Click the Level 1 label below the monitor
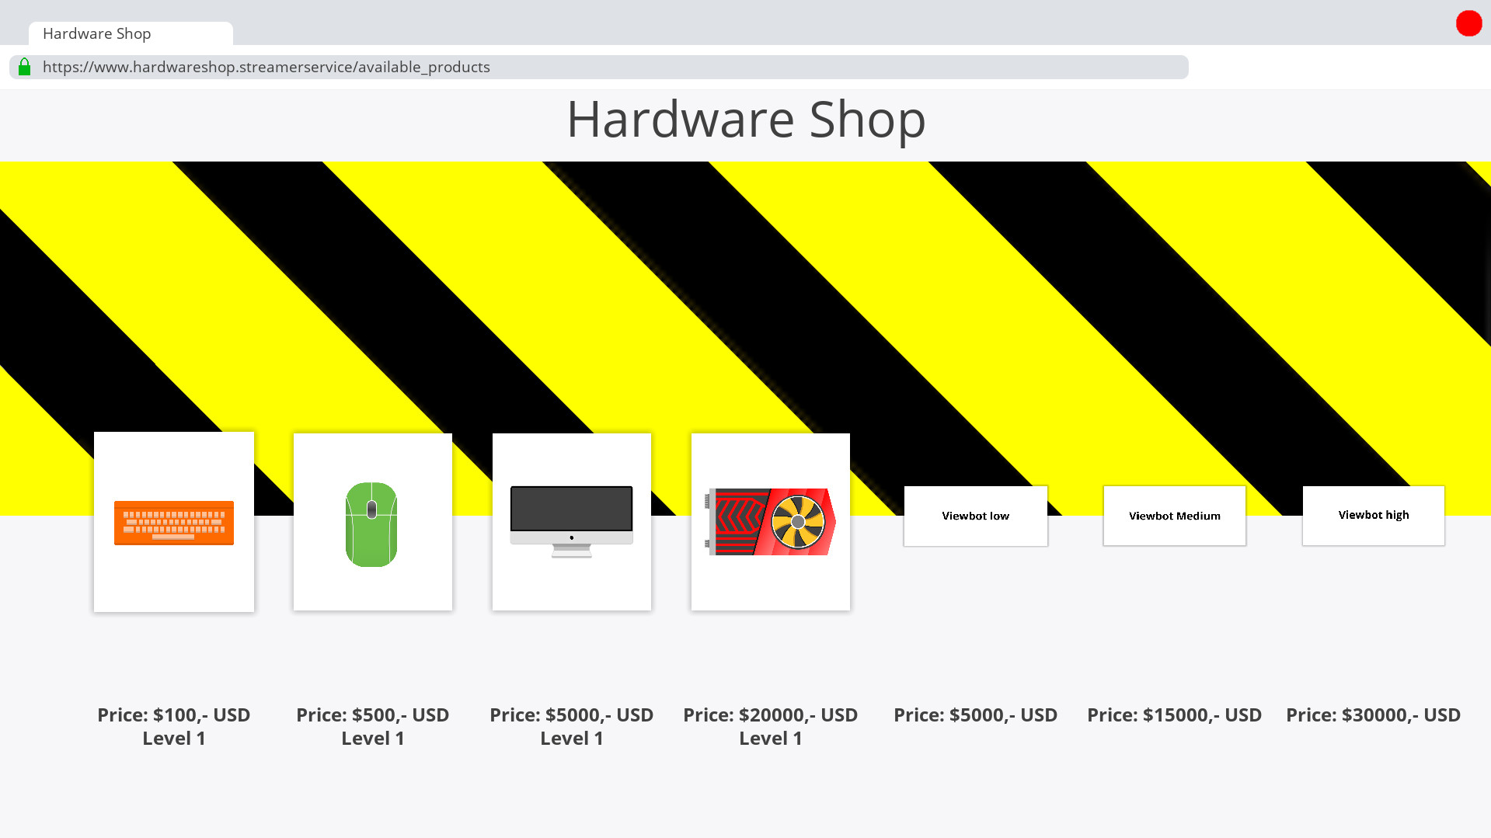Screen dimensions: 1491x838 click(571, 738)
